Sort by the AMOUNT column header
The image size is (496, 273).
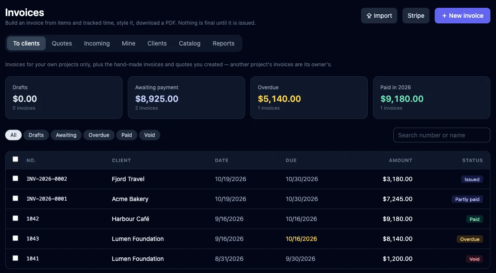point(400,160)
